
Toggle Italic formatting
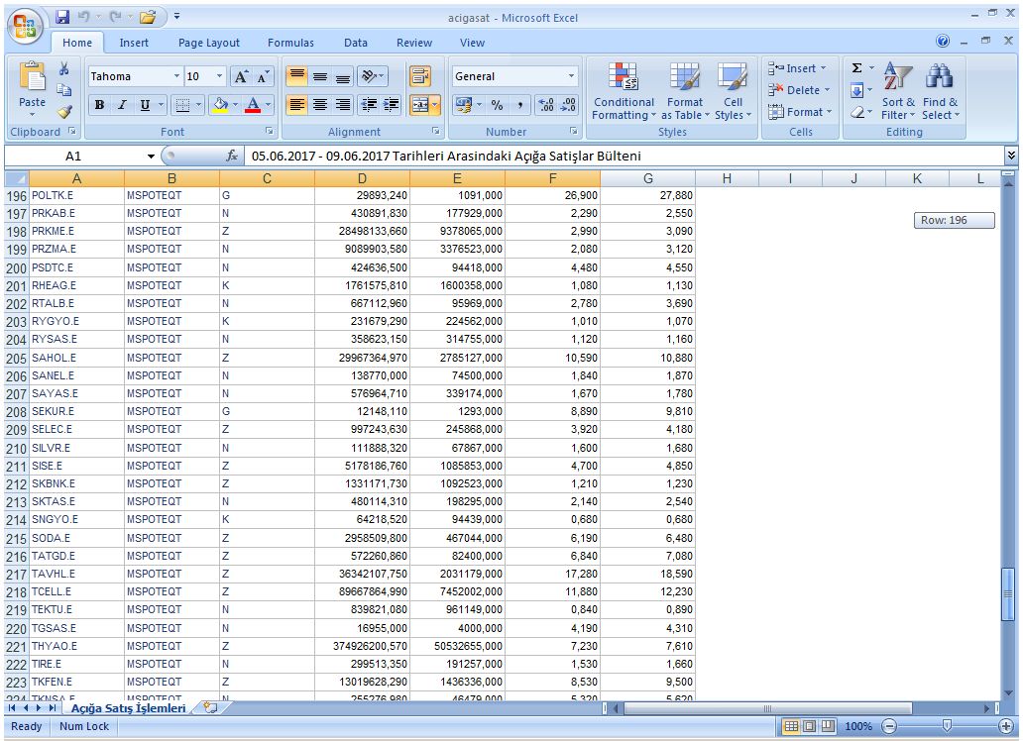[x=122, y=105]
